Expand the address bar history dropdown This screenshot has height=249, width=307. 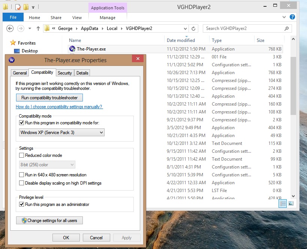pos(185,28)
